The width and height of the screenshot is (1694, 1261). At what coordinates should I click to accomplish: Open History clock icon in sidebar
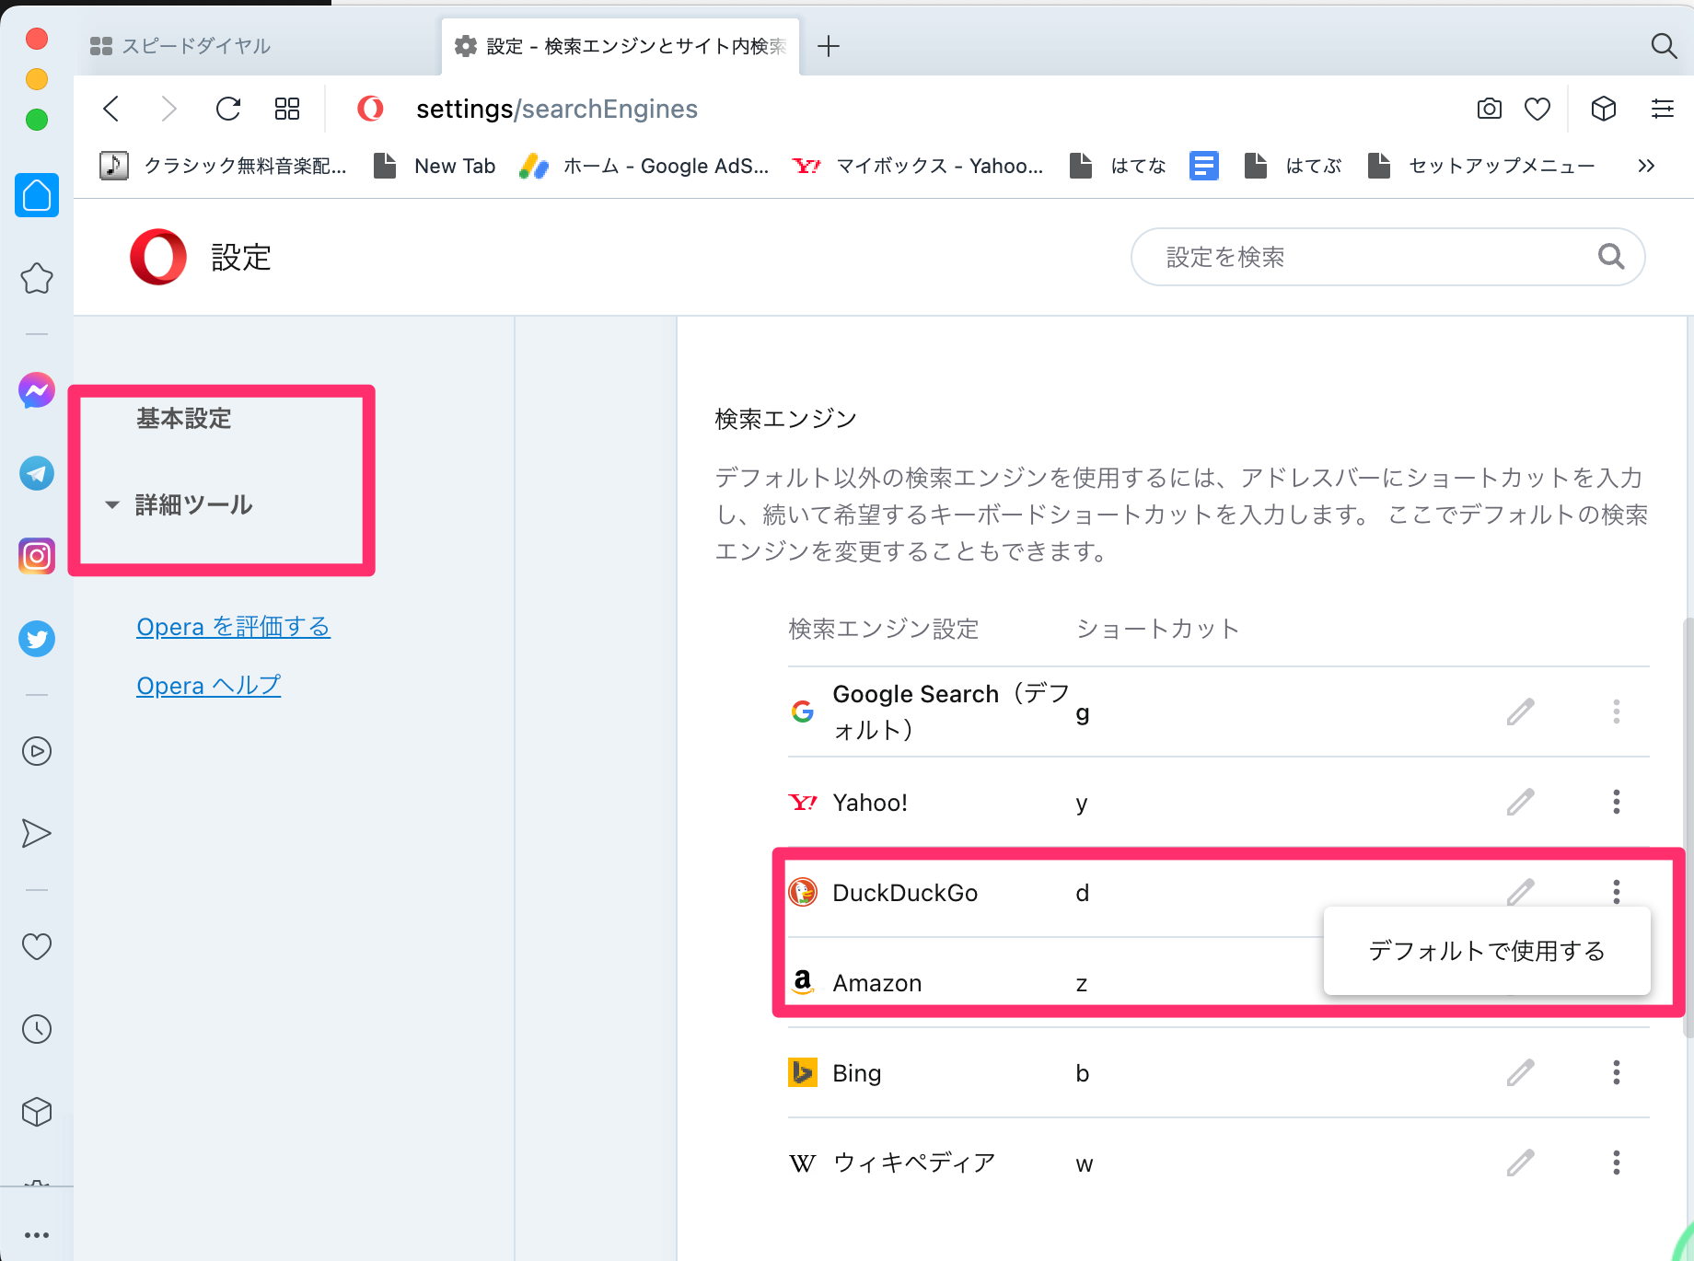[37, 1029]
